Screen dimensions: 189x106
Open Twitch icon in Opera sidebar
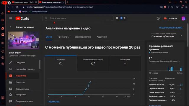[3, 20]
